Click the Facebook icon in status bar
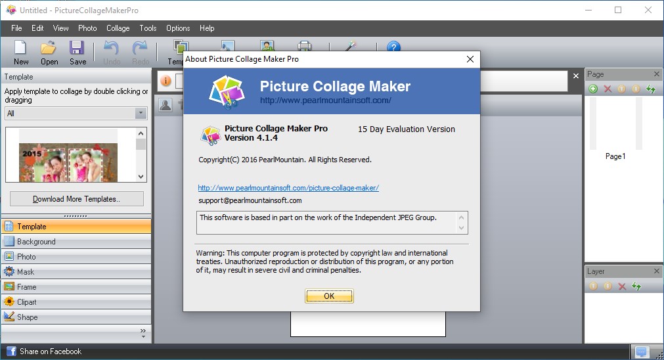The width and height of the screenshot is (664, 360). pos(11,351)
